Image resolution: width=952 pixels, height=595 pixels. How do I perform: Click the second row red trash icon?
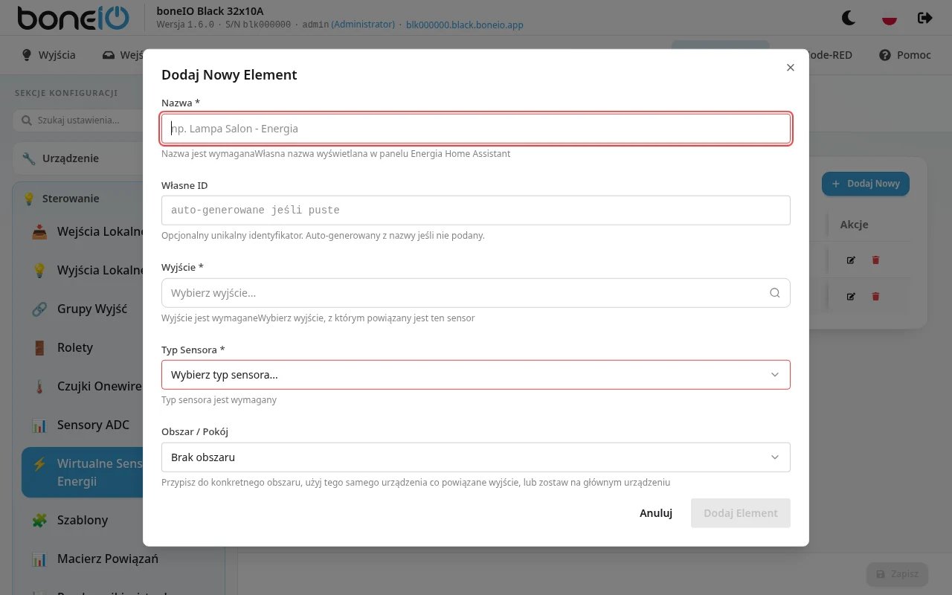point(875,296)
